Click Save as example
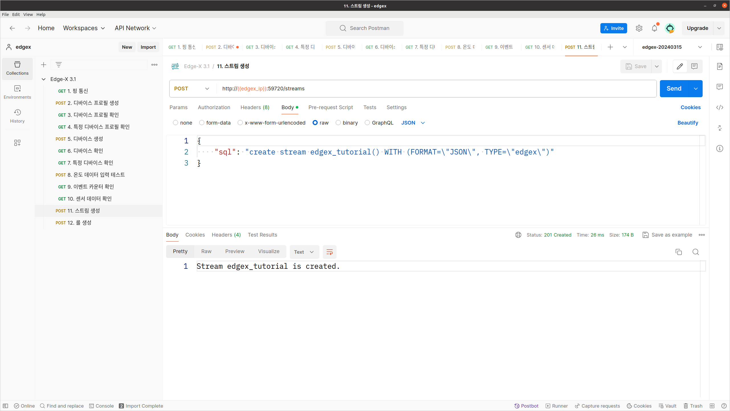The width and height of the screenshot is (730, 411). (667, 235)
